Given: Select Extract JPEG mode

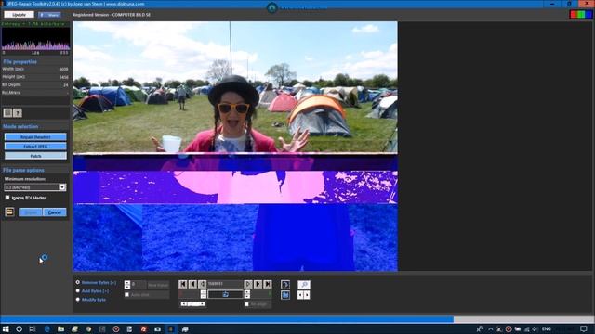Looking at the screenshot, I should 35,147.
